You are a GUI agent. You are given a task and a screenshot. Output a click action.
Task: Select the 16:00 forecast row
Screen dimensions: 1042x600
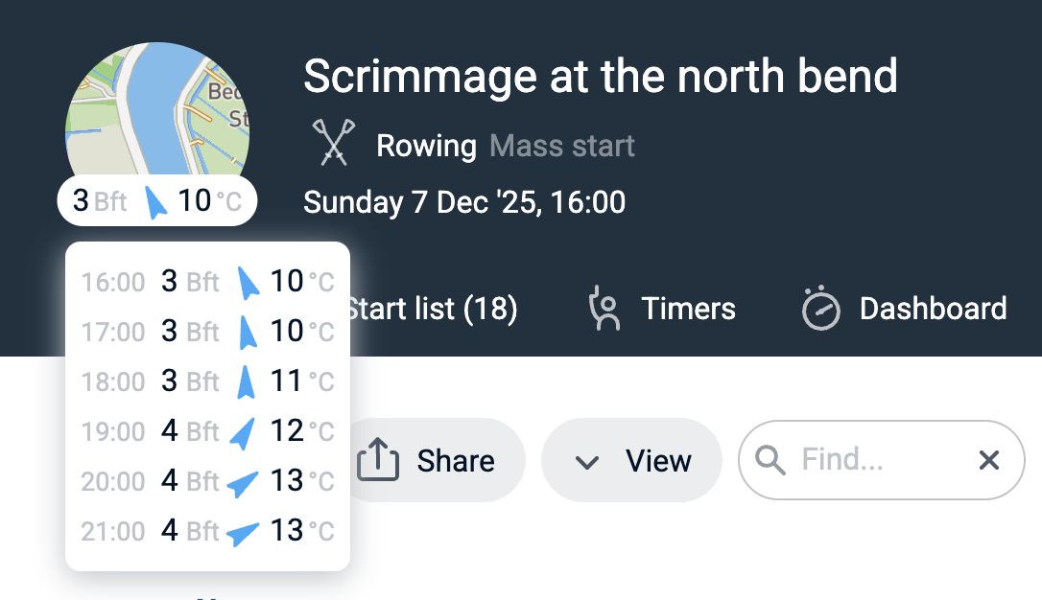[x=207, y=282]
